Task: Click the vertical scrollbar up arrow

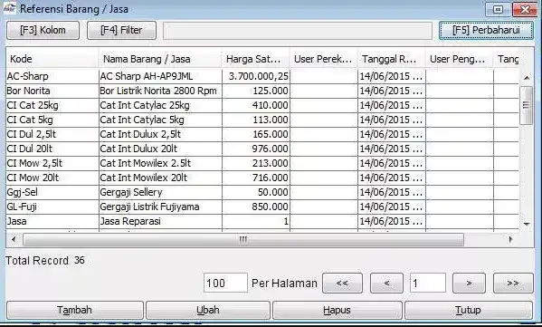Action: (x=527, y=78)
